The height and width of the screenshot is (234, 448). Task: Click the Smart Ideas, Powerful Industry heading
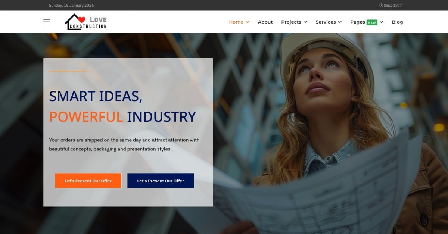[x=122, y=106]
